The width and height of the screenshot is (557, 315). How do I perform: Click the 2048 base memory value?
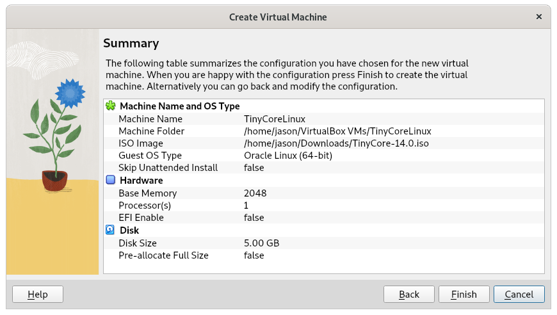click(255, 193)
